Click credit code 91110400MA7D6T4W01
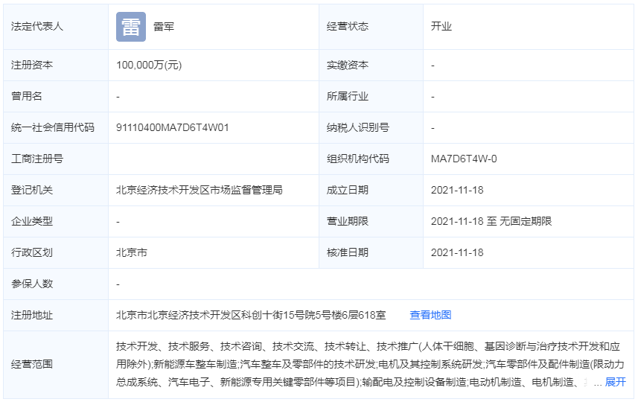 [173, 127]
